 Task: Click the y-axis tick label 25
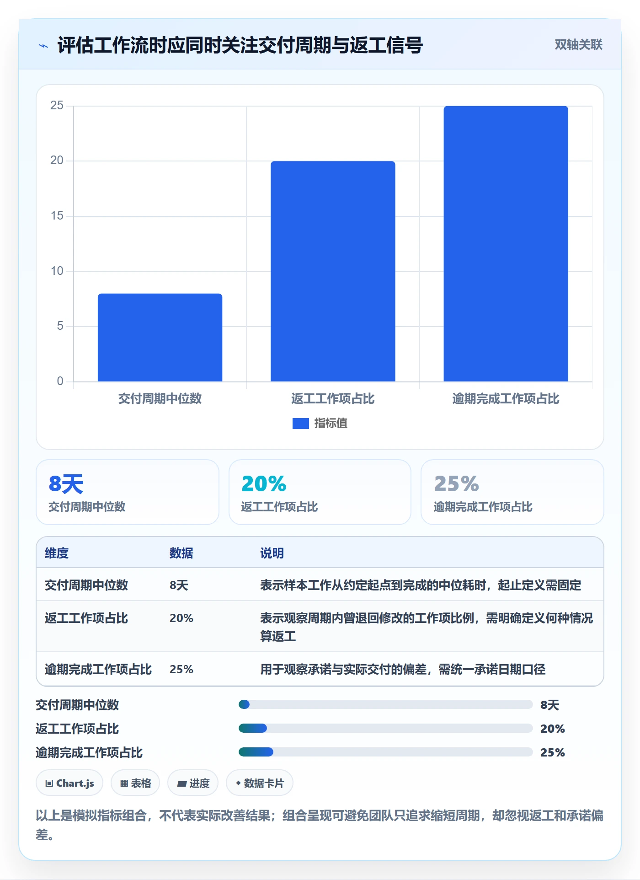[57, 106]
